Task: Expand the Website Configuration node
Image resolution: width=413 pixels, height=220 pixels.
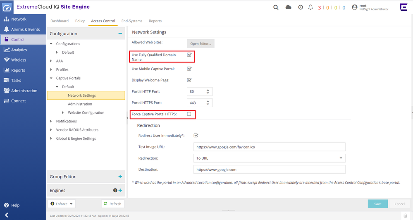Action: [63, 112]
